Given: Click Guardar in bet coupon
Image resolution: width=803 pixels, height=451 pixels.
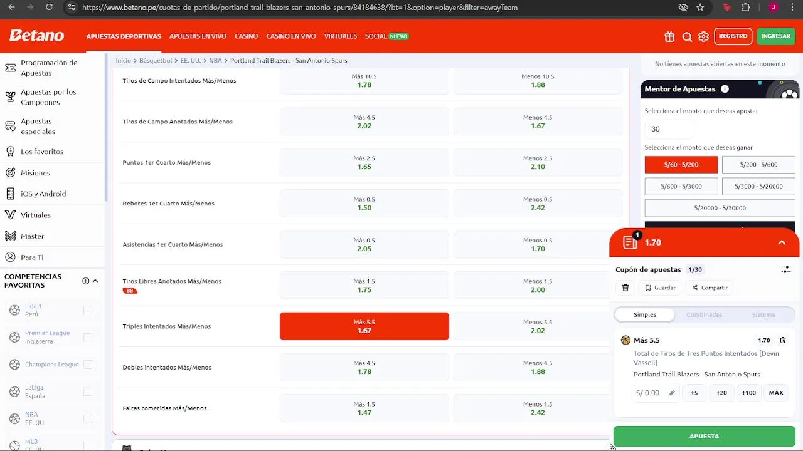Looking at the screenshot, I should [x=660, y=288].
